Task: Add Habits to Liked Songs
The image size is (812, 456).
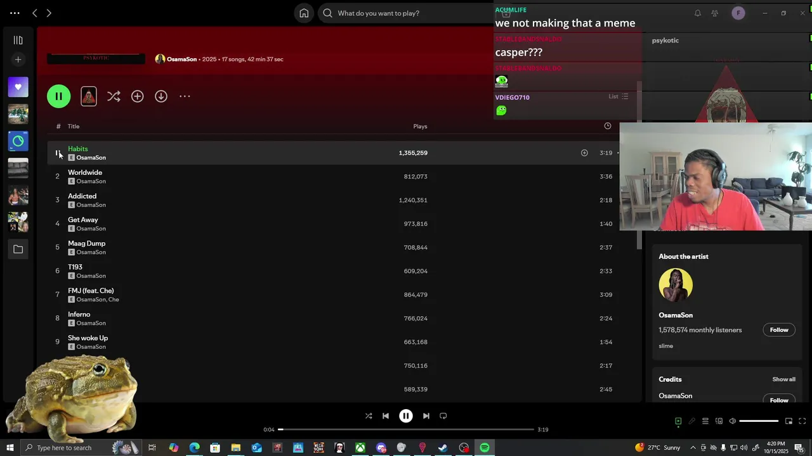Action: pos(584,153)
